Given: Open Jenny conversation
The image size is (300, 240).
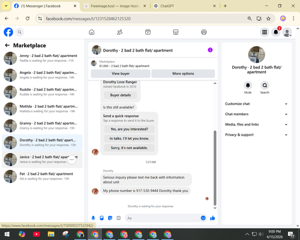Looking at the screenshot, I should pos(42,58).
